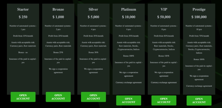222x108 pixels.
Task: Open account for the Starter plan
Action: pyautogui.click(x=23, y=97)
